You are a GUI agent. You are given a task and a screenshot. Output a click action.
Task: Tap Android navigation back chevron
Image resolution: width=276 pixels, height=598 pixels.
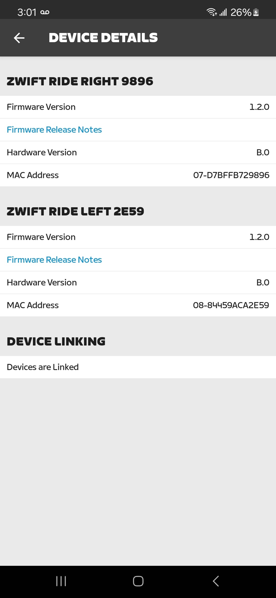(x=216, y=581)
